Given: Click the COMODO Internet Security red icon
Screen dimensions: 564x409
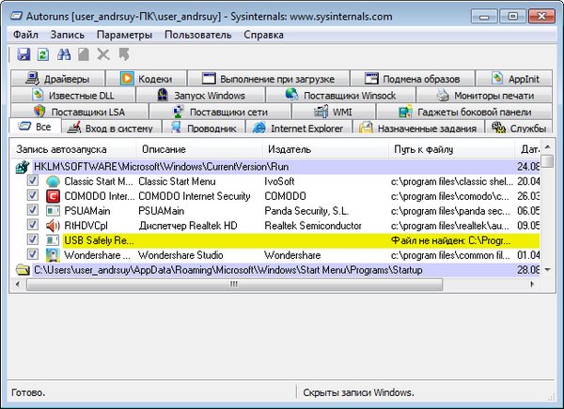Looking at the screenshot, I should 53,196.
